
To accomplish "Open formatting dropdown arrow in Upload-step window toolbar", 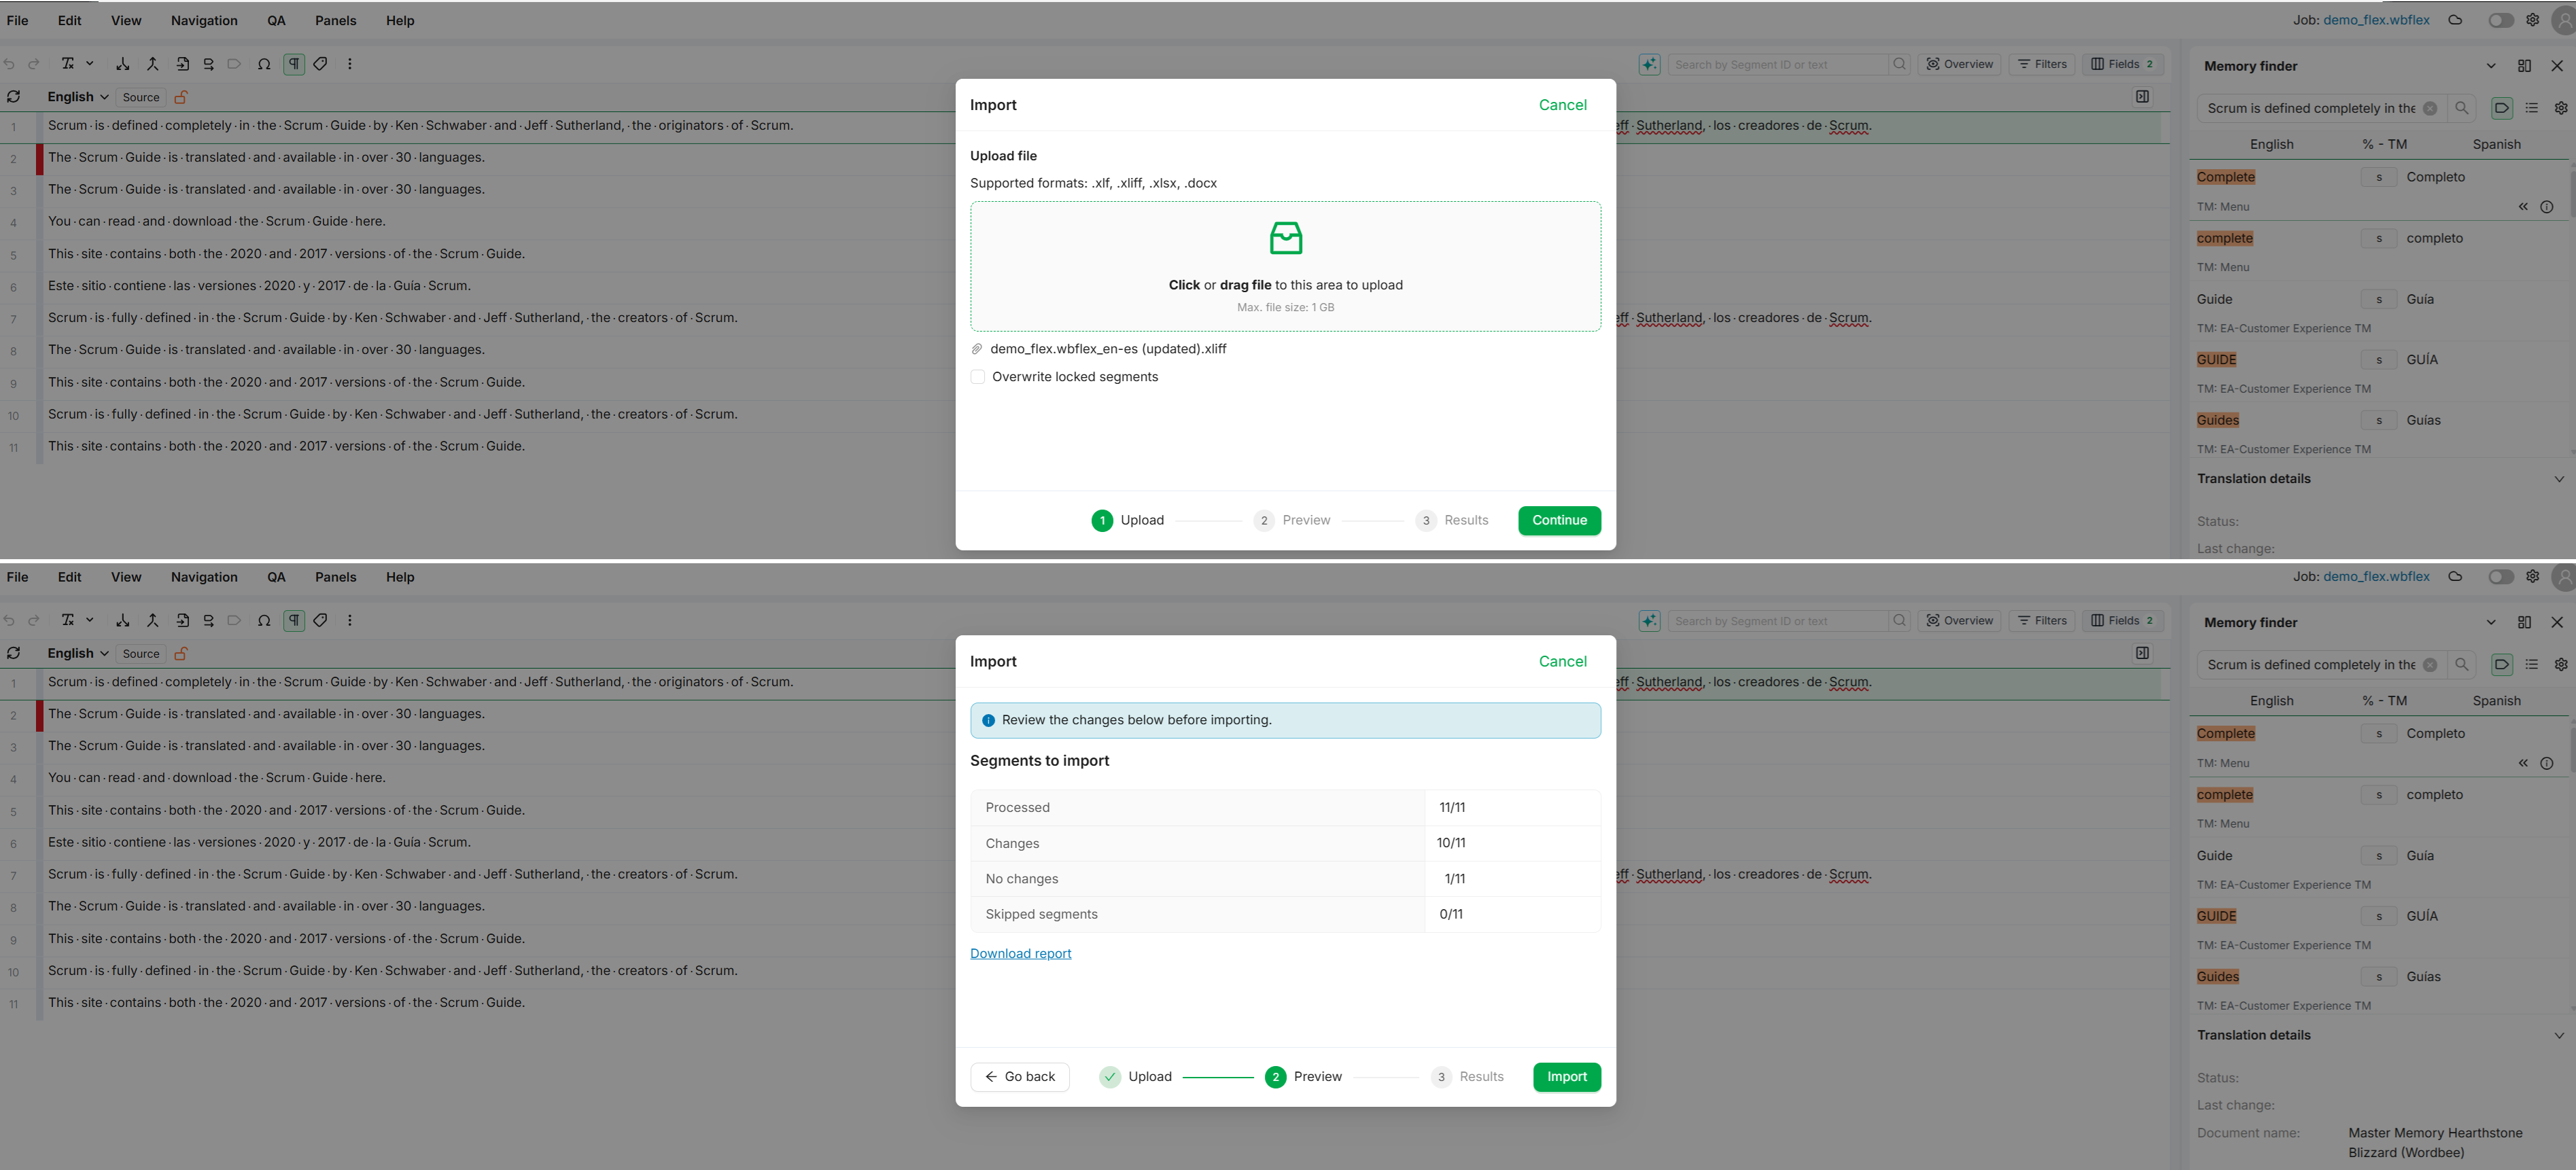I will pos(90,64).
